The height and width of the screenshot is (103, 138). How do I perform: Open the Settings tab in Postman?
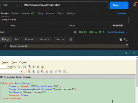tap(71, 13)
